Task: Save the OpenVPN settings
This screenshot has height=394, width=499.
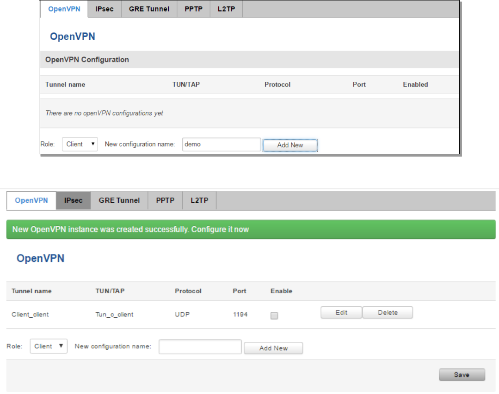Action: tap(462, 375)
